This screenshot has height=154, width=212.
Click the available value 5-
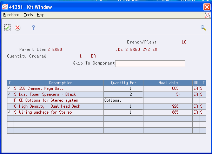pyautogui.click(x=178, y=95)
